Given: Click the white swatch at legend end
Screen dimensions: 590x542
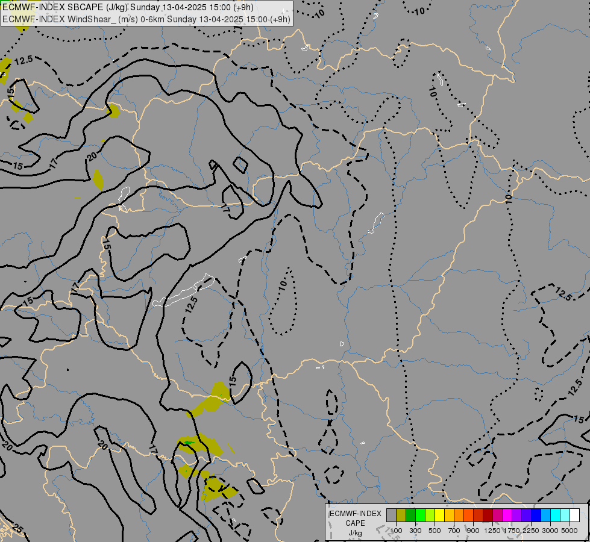Looking at the screenshot, I should [x=575, y=515].
